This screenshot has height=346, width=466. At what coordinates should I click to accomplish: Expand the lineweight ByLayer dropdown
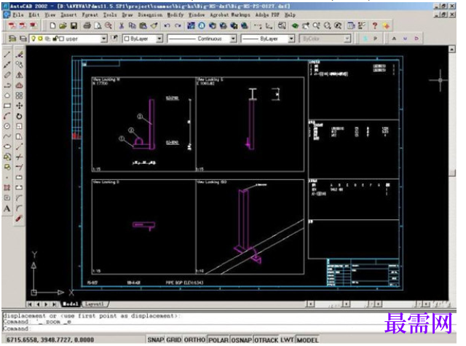point(291,39)
